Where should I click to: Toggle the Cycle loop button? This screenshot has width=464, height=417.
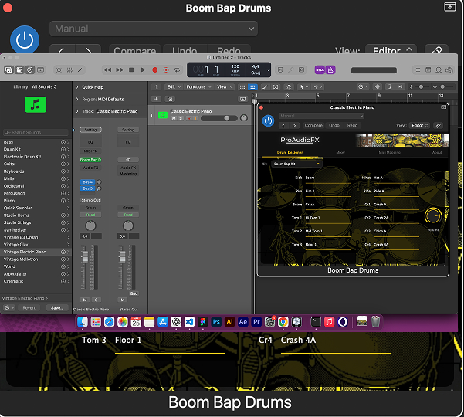177,69
